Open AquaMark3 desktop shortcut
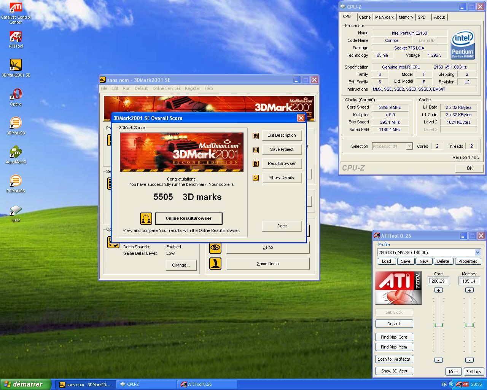The width and height of the screenshot is (487, 390). pos(16,155)
